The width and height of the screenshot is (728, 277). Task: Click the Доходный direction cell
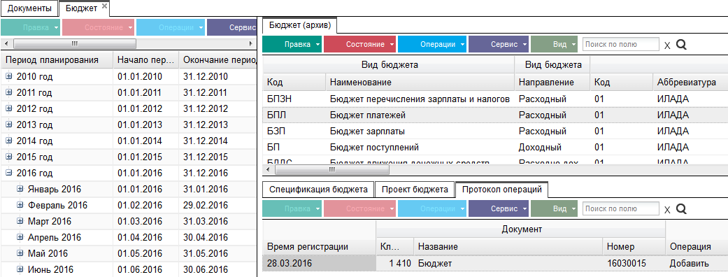552,148
